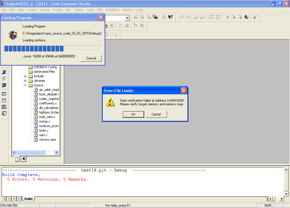The height and width of the screenshot is (208, 290).
Task: Open the GEL menu
Action: point(68,10)
